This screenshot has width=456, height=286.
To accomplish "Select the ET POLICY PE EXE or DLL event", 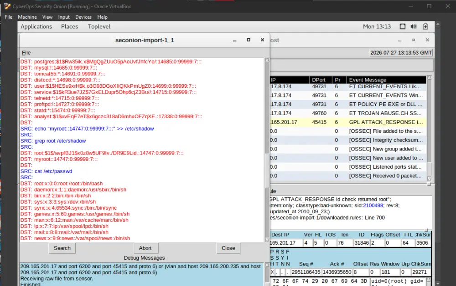I will coord(348,104).
